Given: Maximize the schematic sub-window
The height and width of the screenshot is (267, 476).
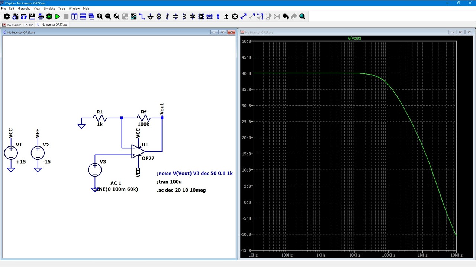Looking at the screenshot, I should pos(223,32).
